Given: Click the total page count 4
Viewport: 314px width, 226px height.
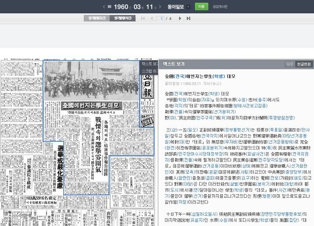Looking at the screenshot, I should [x=170, y=19].
